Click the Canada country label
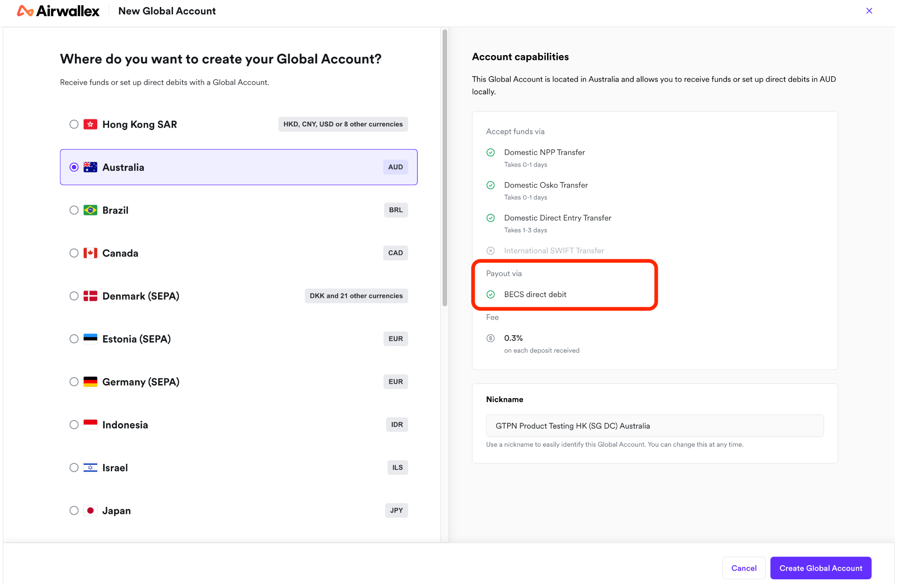897x585 pixels. [120, 253]
